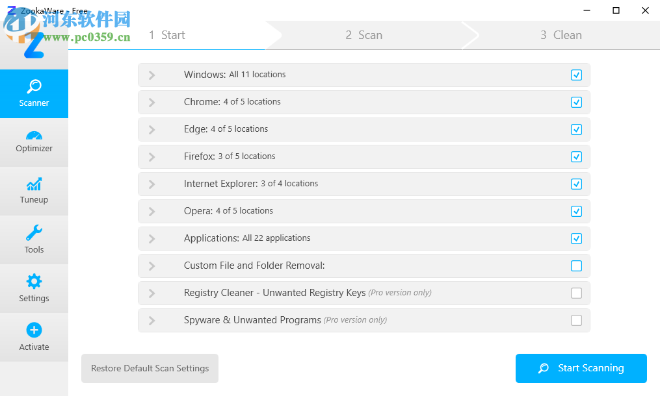Click the Activate plus icon

click(34, 330)
